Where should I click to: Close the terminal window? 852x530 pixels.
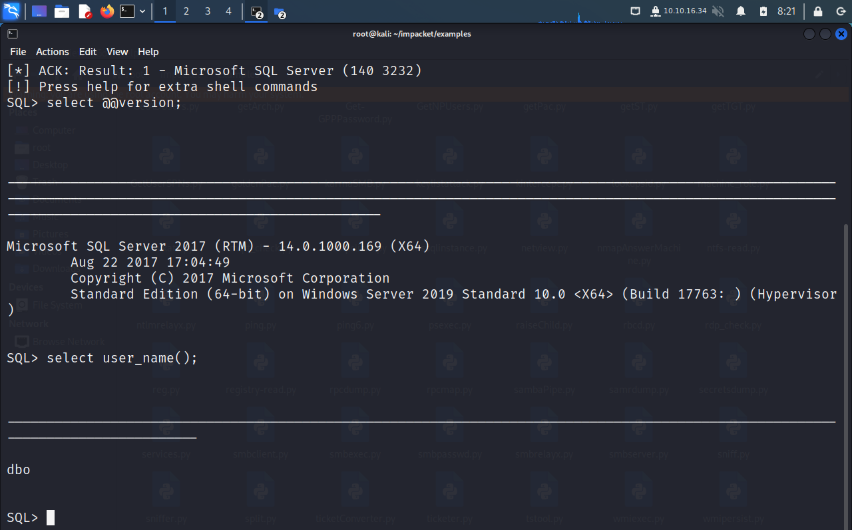coord(841,34)
